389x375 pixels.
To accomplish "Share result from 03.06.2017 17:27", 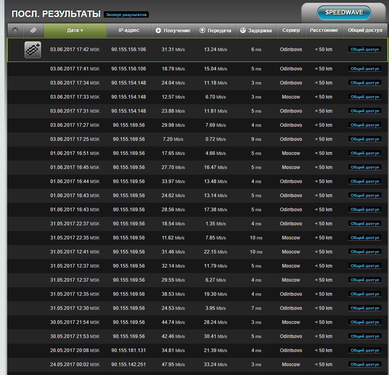I will tap(365, 125).
